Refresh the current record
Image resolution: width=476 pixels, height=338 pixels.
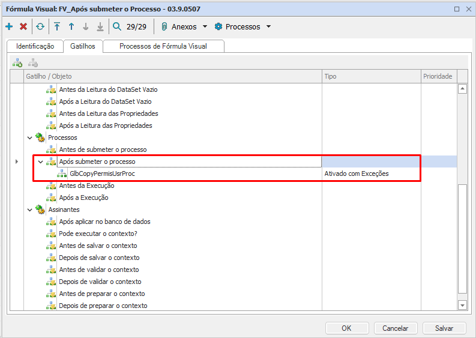[40, 27]
